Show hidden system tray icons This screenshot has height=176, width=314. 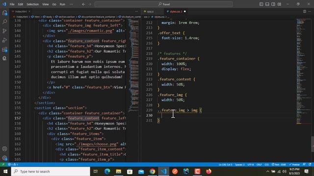[x=268, y=172]
